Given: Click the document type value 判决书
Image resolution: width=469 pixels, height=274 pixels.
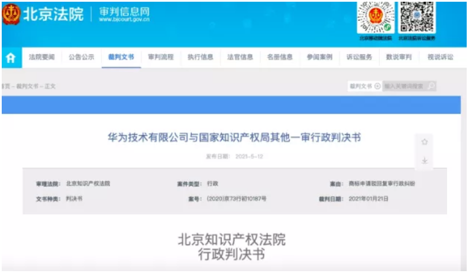Looking at the screenshot, I should coord(74,199).
